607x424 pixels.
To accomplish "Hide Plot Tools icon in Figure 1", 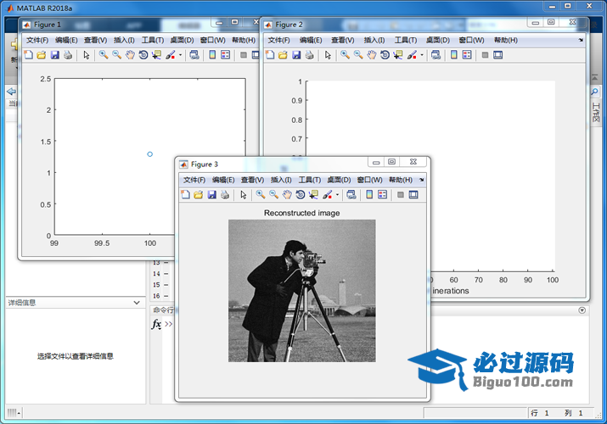I will point(244,55).
